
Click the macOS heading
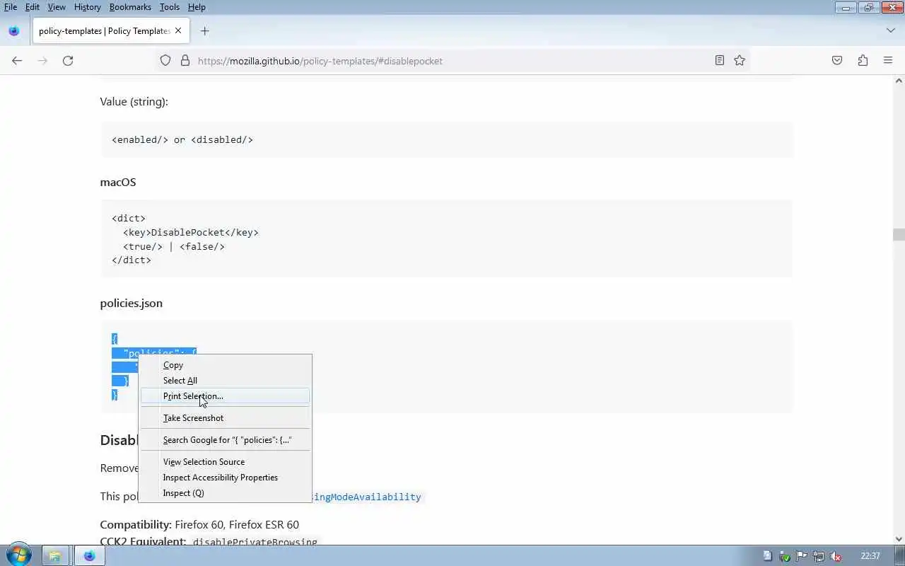(118, 182)
